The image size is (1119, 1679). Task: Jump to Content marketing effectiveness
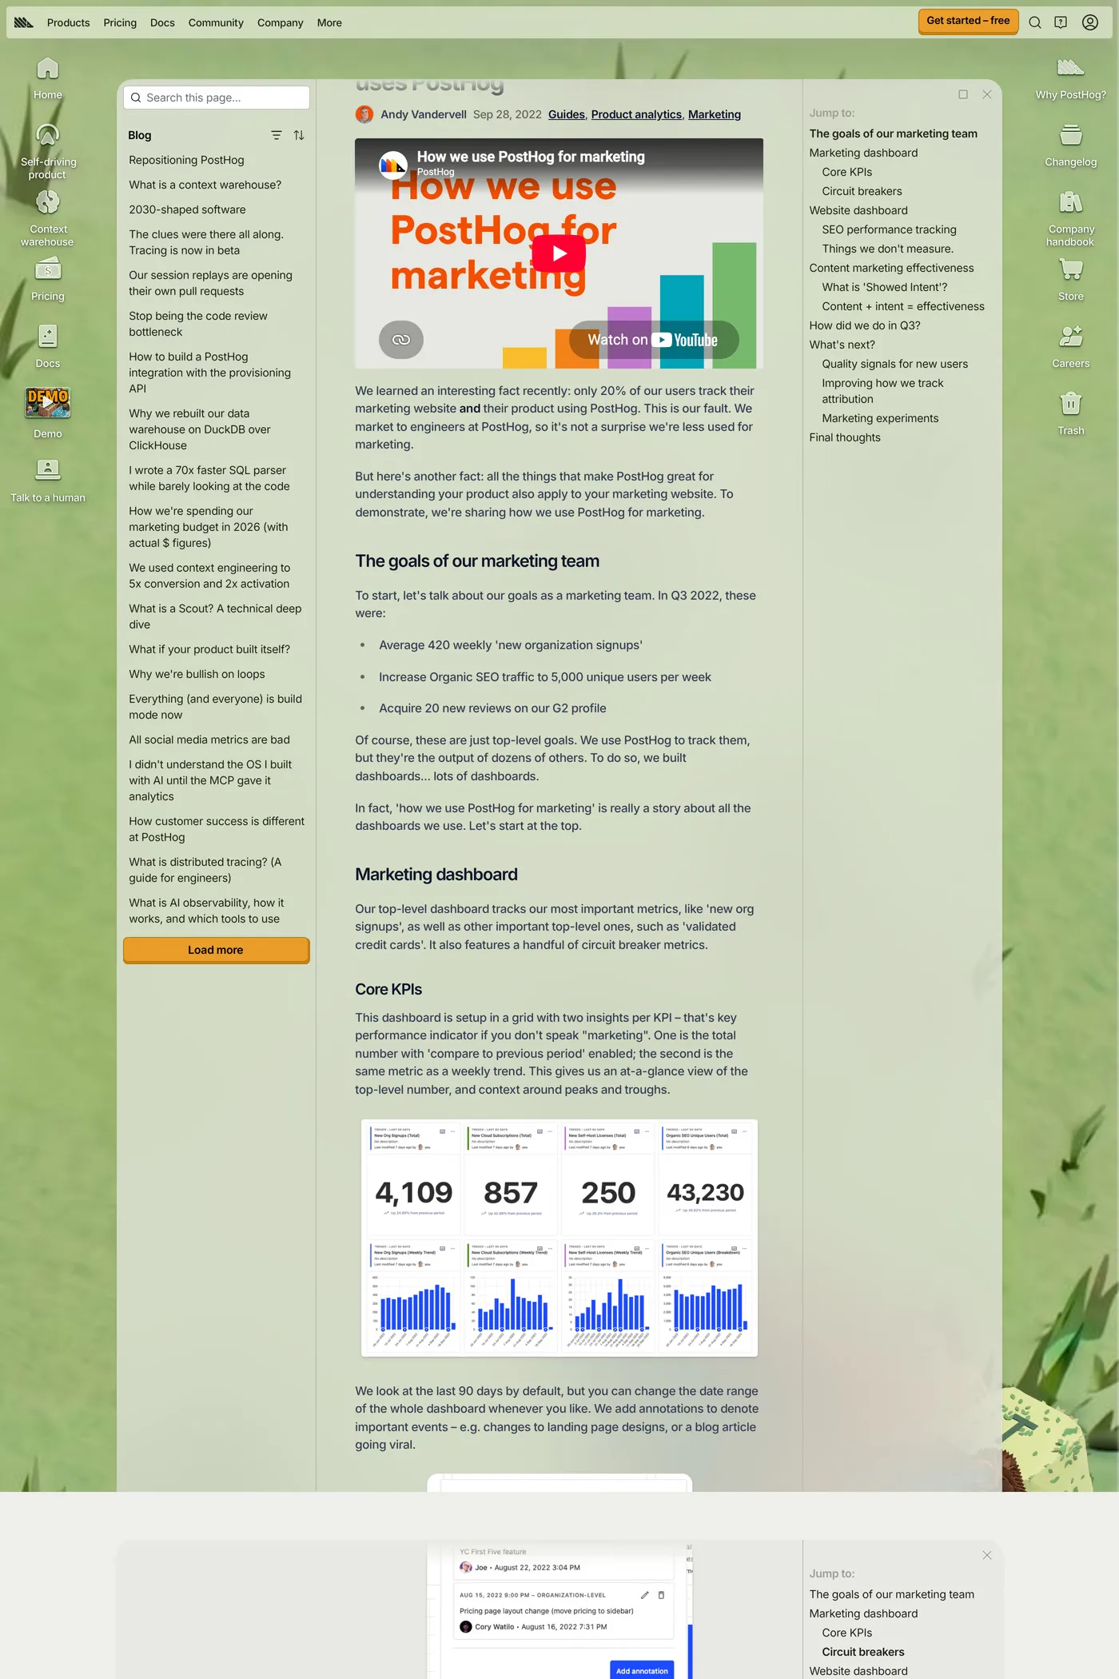(x=892, y=268)
